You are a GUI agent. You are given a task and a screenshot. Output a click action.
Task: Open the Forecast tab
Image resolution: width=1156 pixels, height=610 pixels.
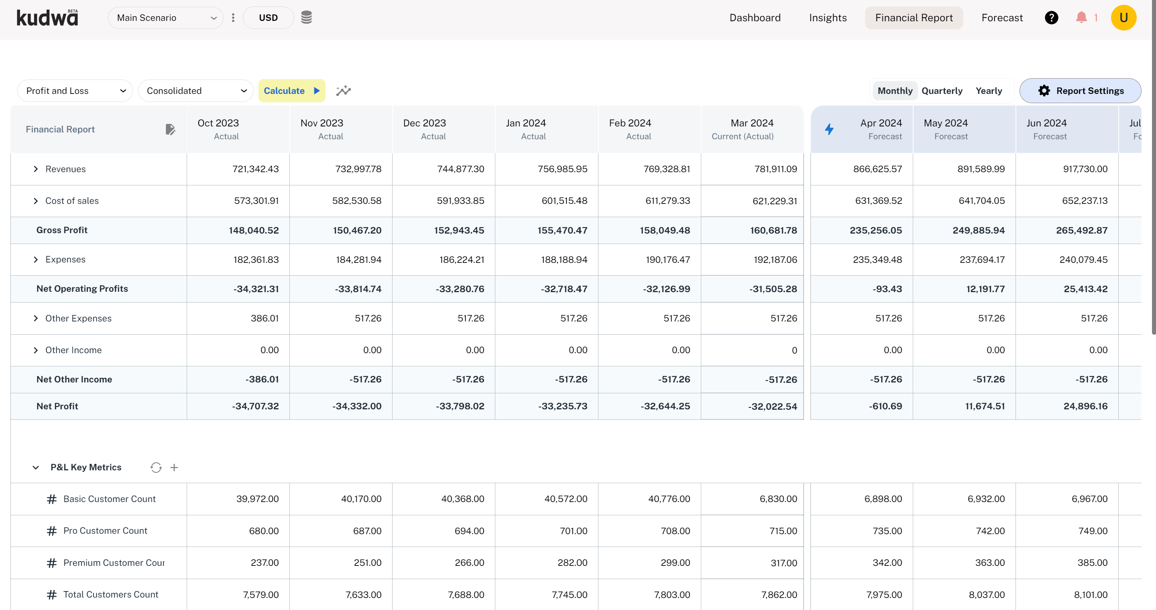[1001, 18]
